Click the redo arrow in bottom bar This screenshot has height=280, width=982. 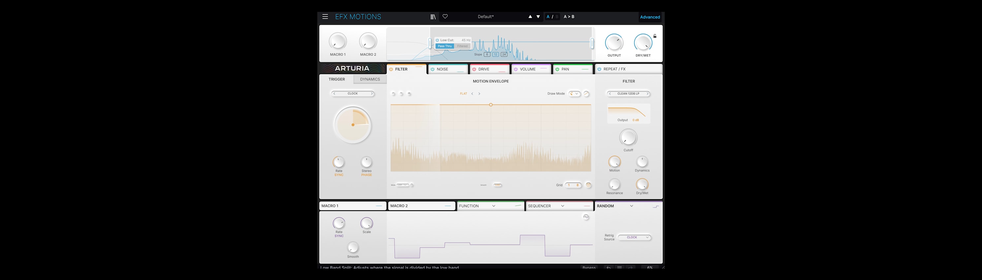(630, 267)
